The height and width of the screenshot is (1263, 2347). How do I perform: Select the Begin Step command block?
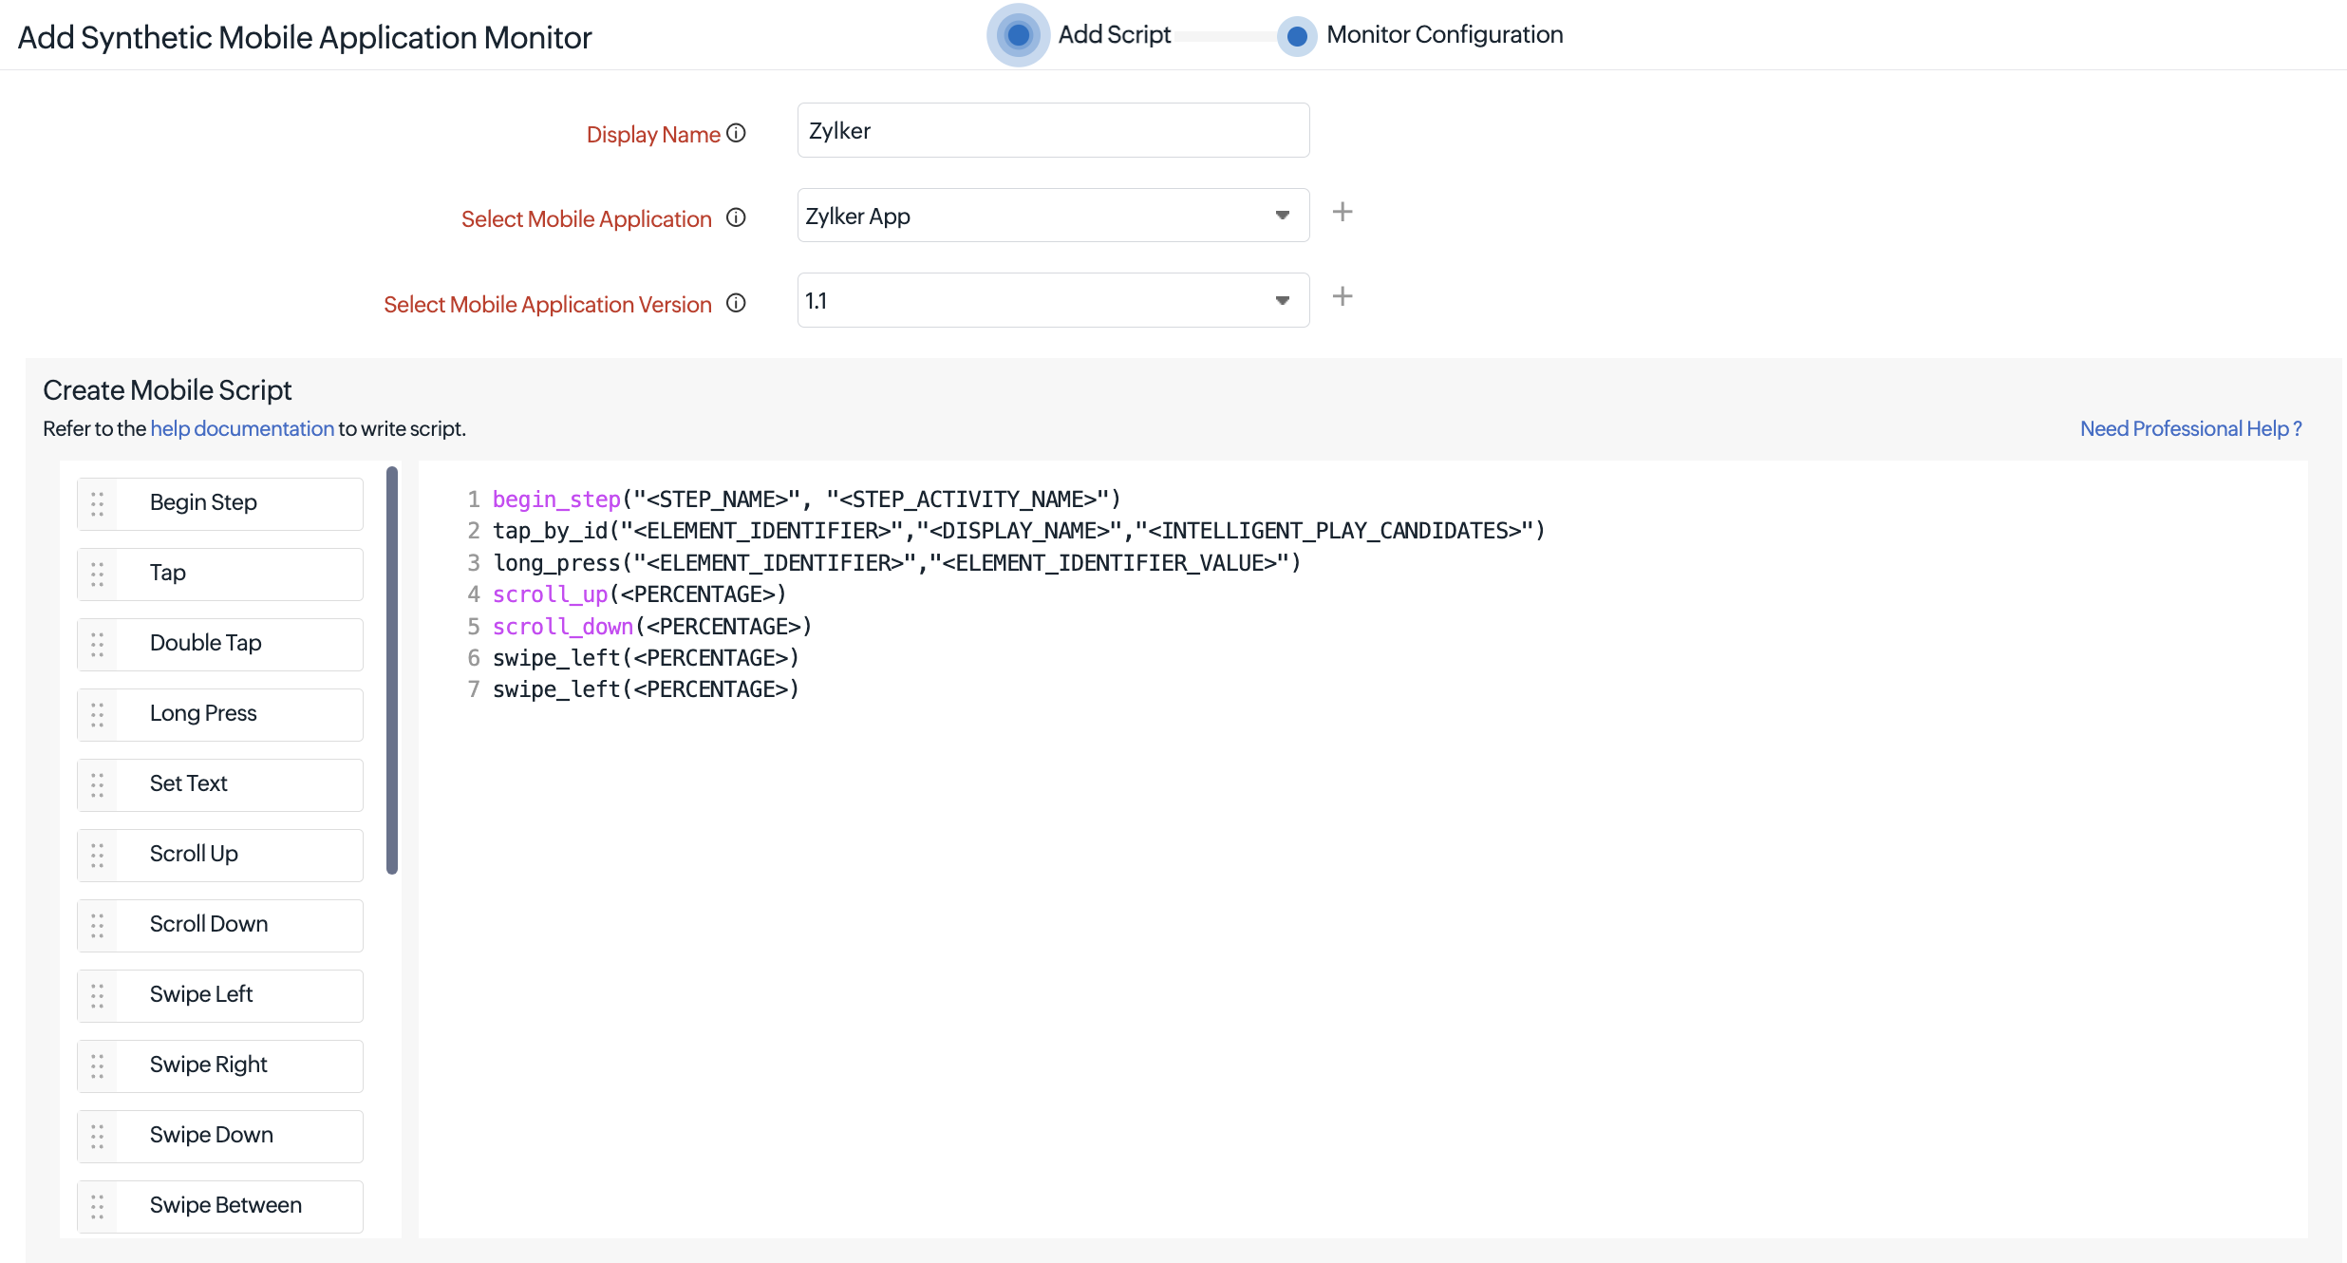point(220,504)
